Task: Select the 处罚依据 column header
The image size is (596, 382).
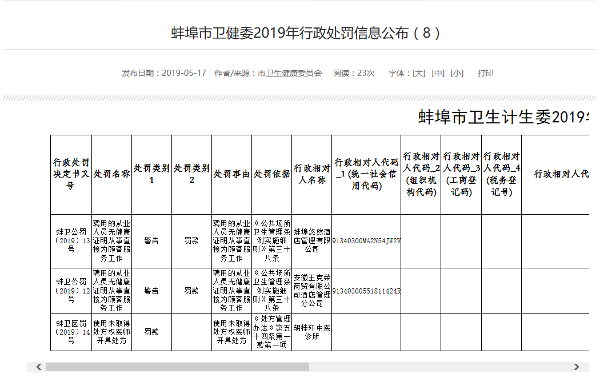Action: [271, 174]
